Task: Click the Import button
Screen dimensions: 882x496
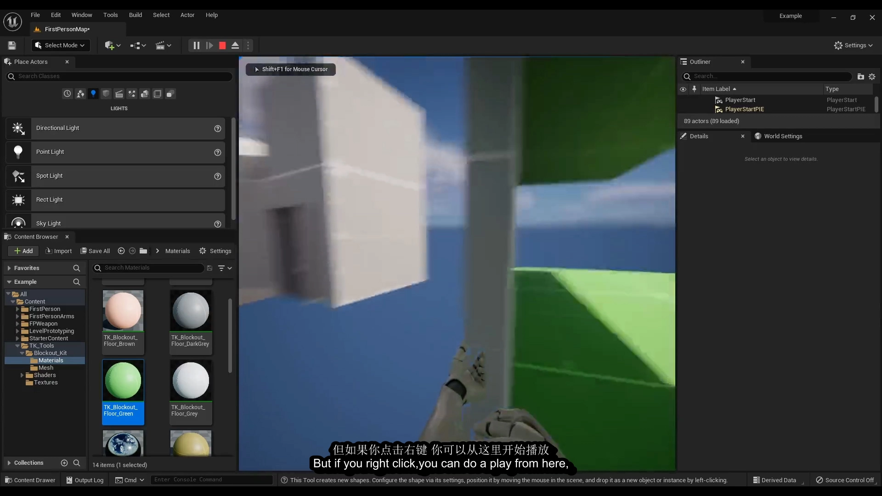Action: tap(59, 251)
